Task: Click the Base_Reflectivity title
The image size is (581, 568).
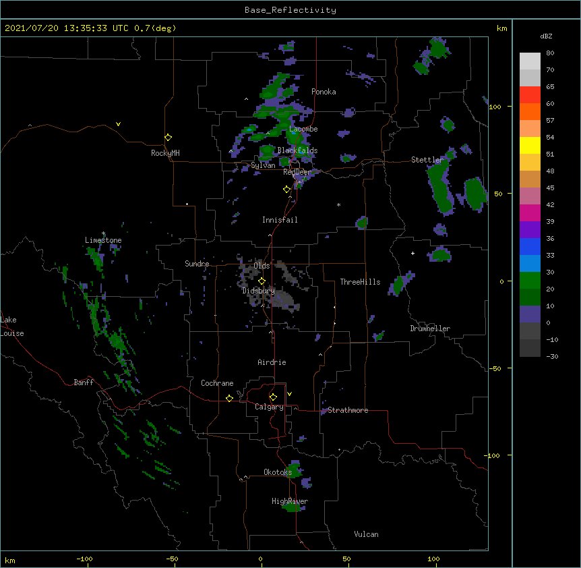Action: [x=290, y=10]
